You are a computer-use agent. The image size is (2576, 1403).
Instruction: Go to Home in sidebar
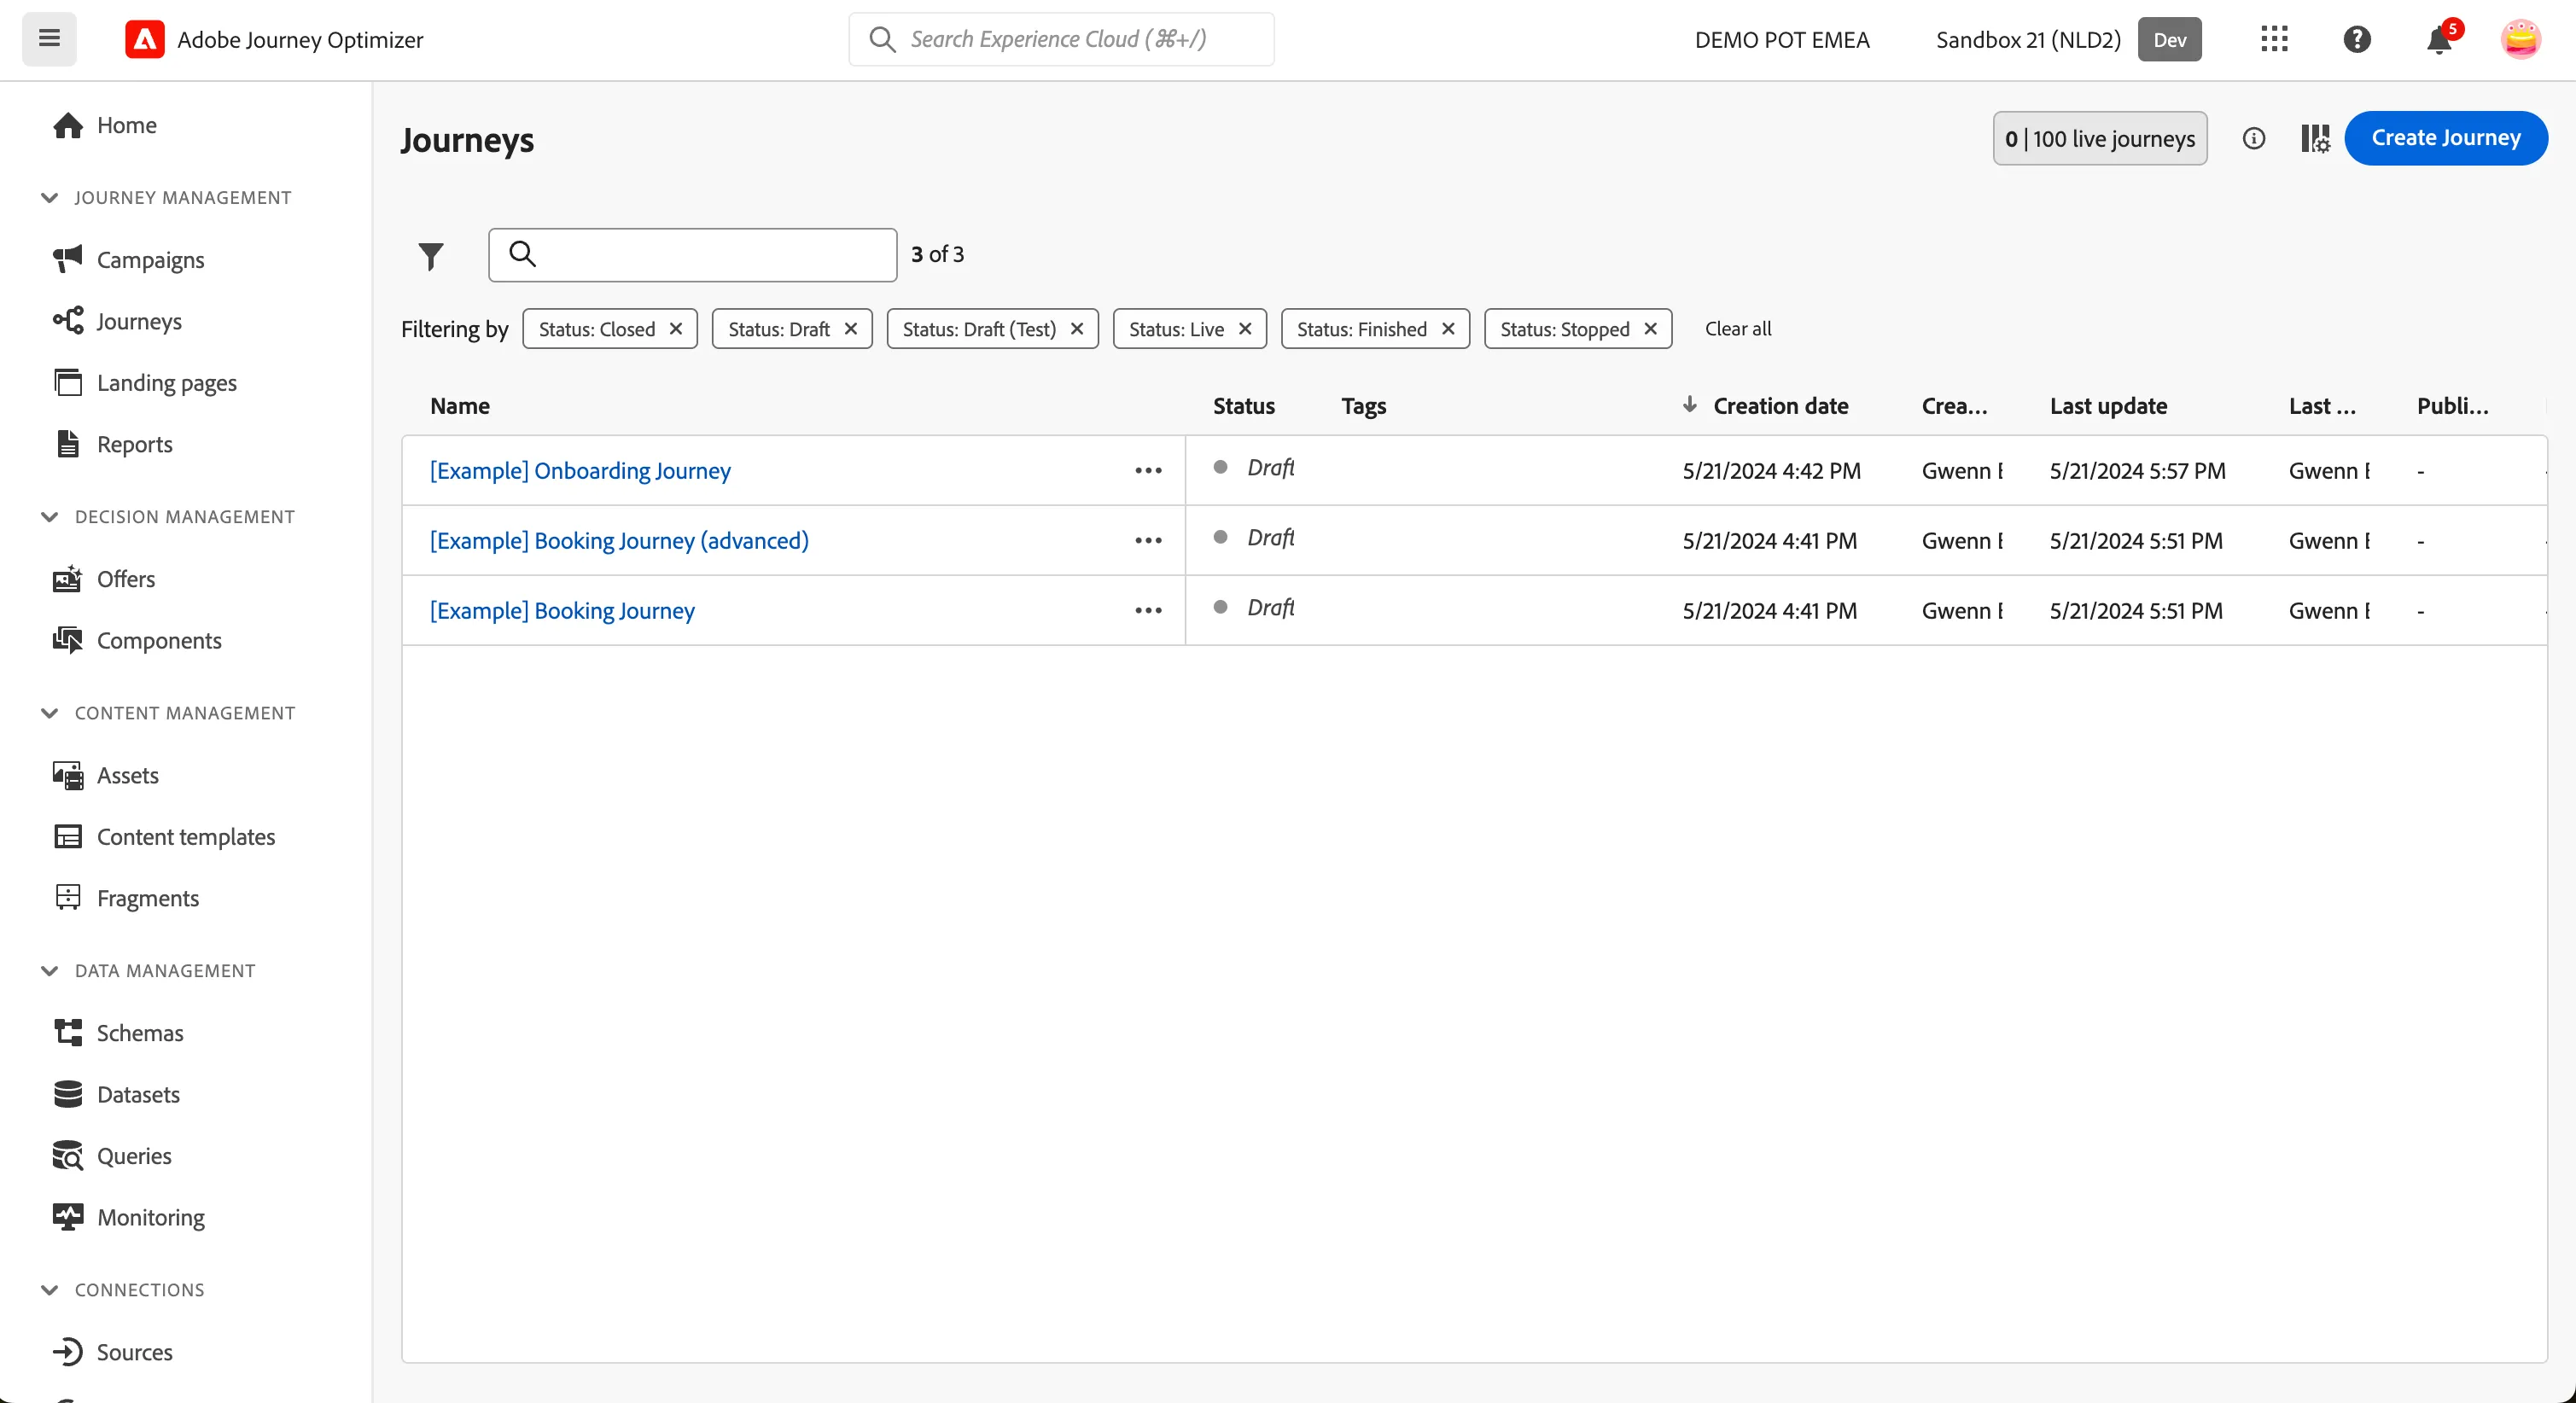click(105, 125)
